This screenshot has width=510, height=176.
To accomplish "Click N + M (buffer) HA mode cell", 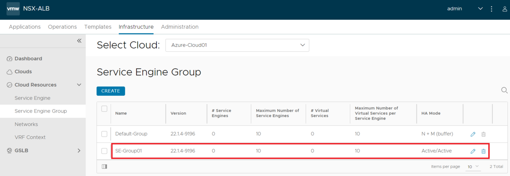I will click(x=437, y=134).
